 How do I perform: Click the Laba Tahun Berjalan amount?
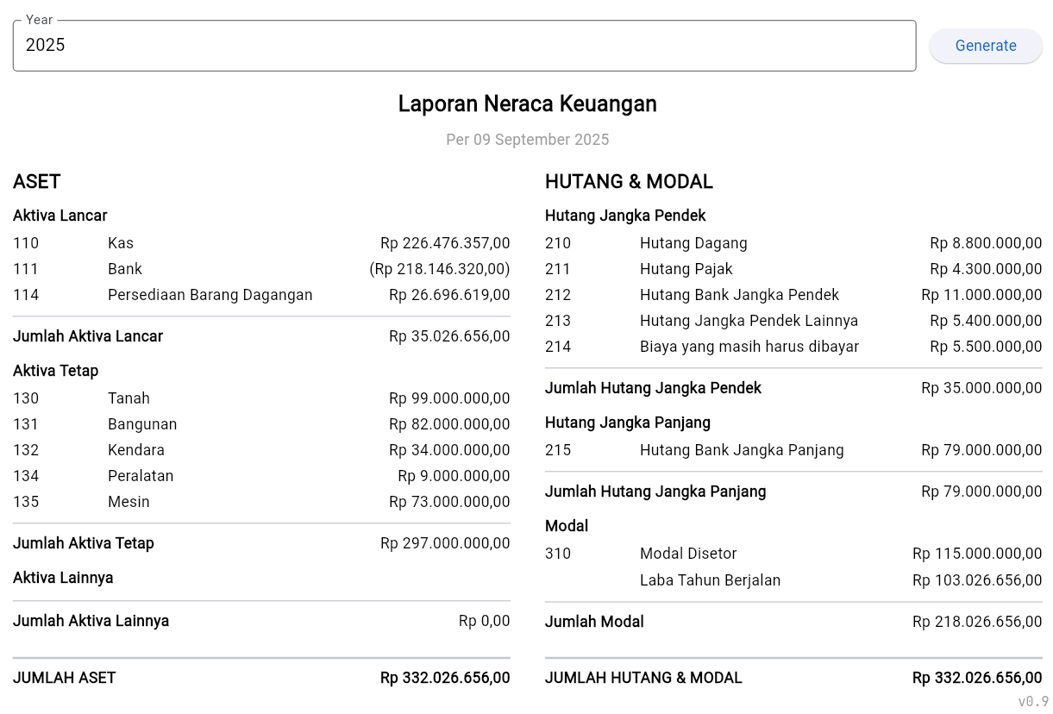pos(977,580)
